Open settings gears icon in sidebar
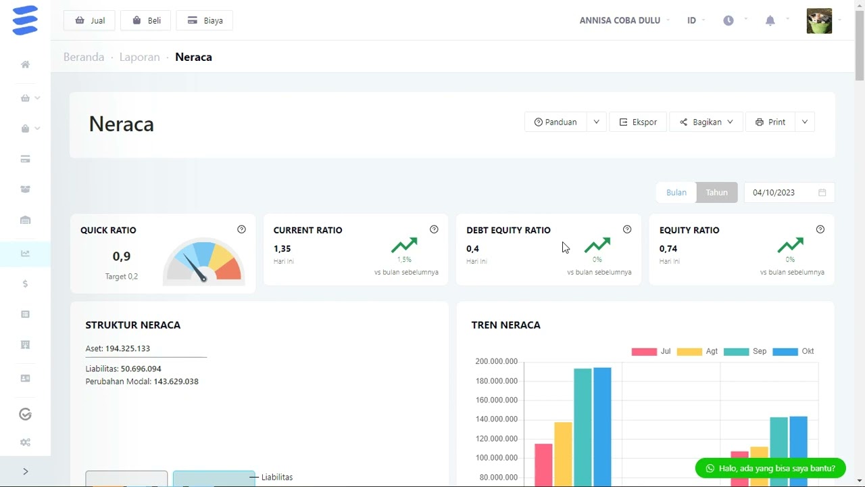This screenshot has height=487, width=865. (25, 442)
